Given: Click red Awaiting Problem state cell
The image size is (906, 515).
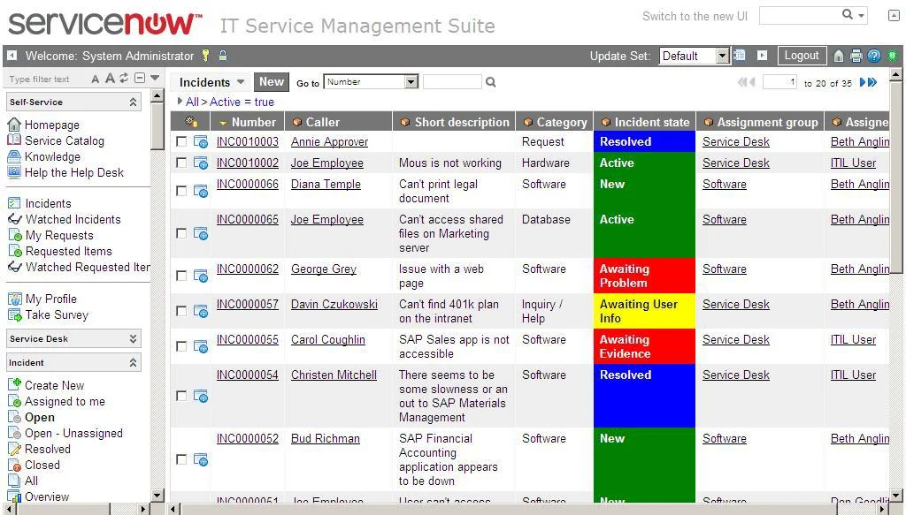Looking at the screenshot, I should point(645,276).
